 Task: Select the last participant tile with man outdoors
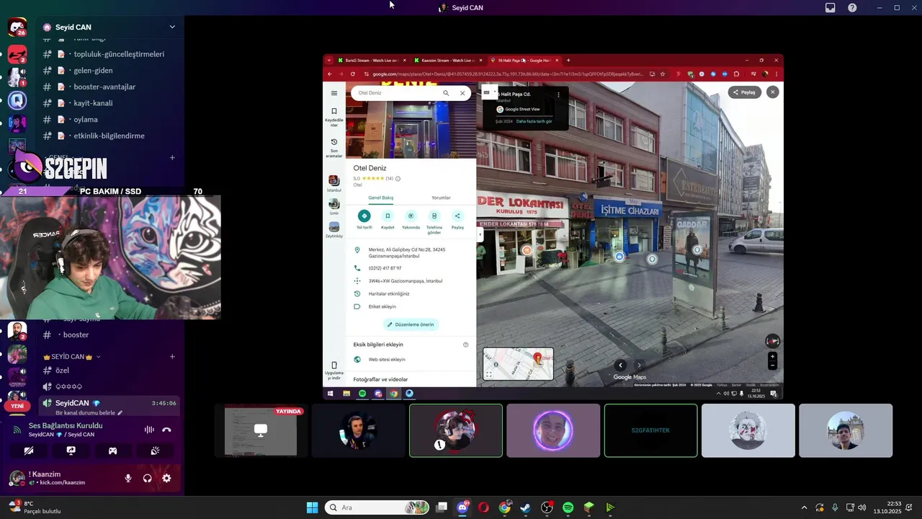[846, 430]
